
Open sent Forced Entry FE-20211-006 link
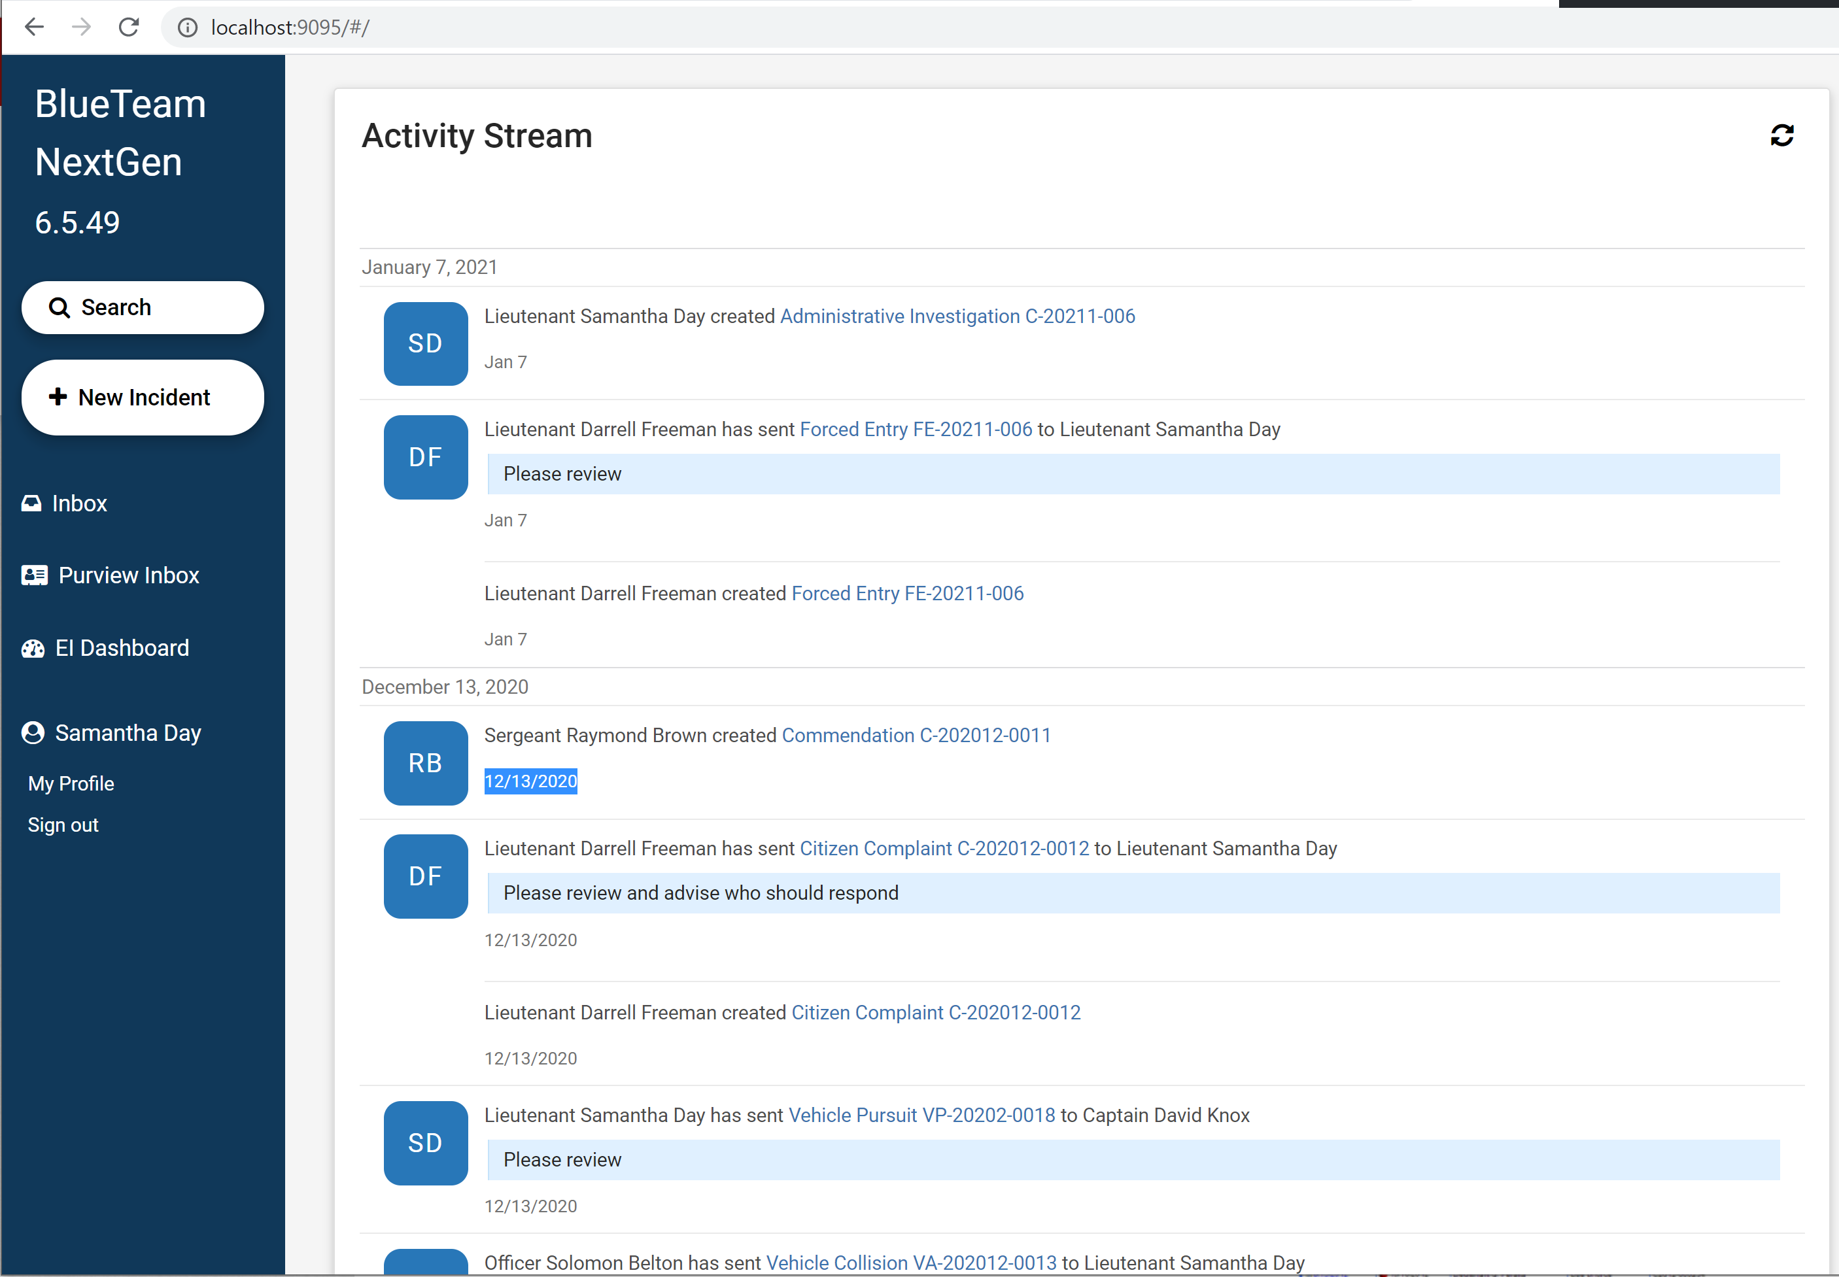point(916,430)
